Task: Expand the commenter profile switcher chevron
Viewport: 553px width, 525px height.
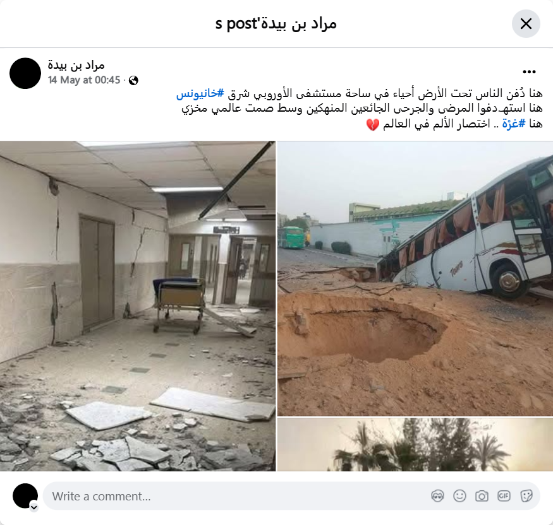Action: pyautogui.click(x=34, y=507)
